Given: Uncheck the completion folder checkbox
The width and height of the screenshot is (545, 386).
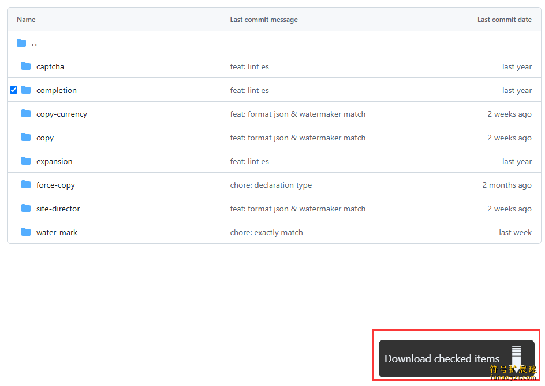Looking at the screenshot, I should coord(14,90).
